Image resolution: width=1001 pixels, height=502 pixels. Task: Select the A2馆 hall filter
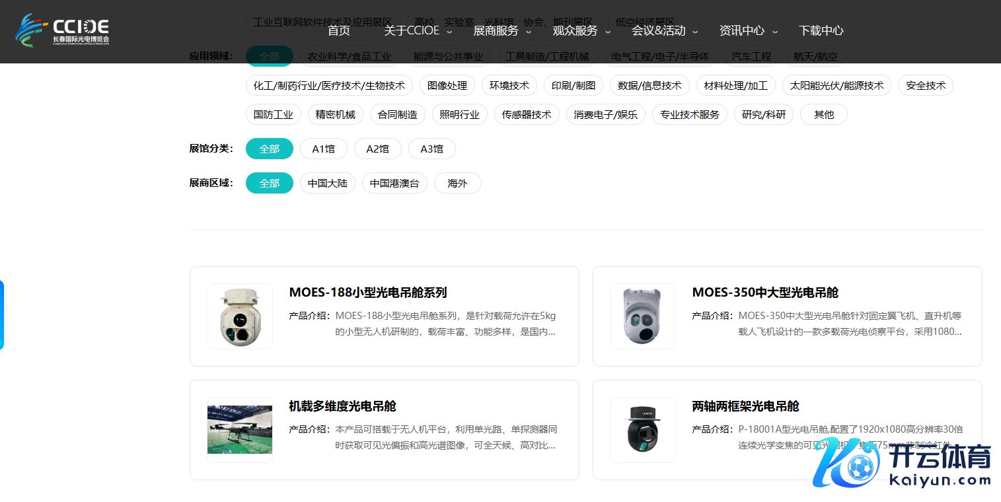click(377, 149)
